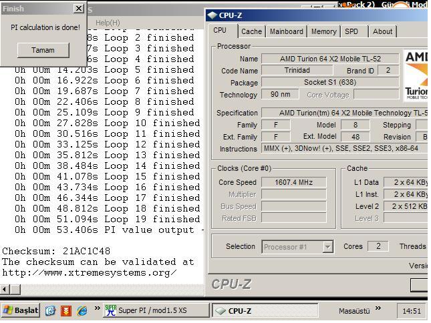Click Tamam button in Finish dialog
This screenshot has height=323, width=431.
point(43,50)
